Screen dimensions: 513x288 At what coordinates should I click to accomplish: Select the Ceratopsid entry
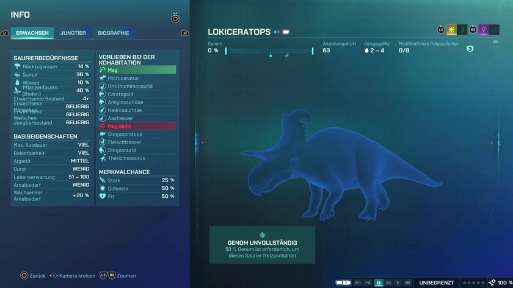137,94
